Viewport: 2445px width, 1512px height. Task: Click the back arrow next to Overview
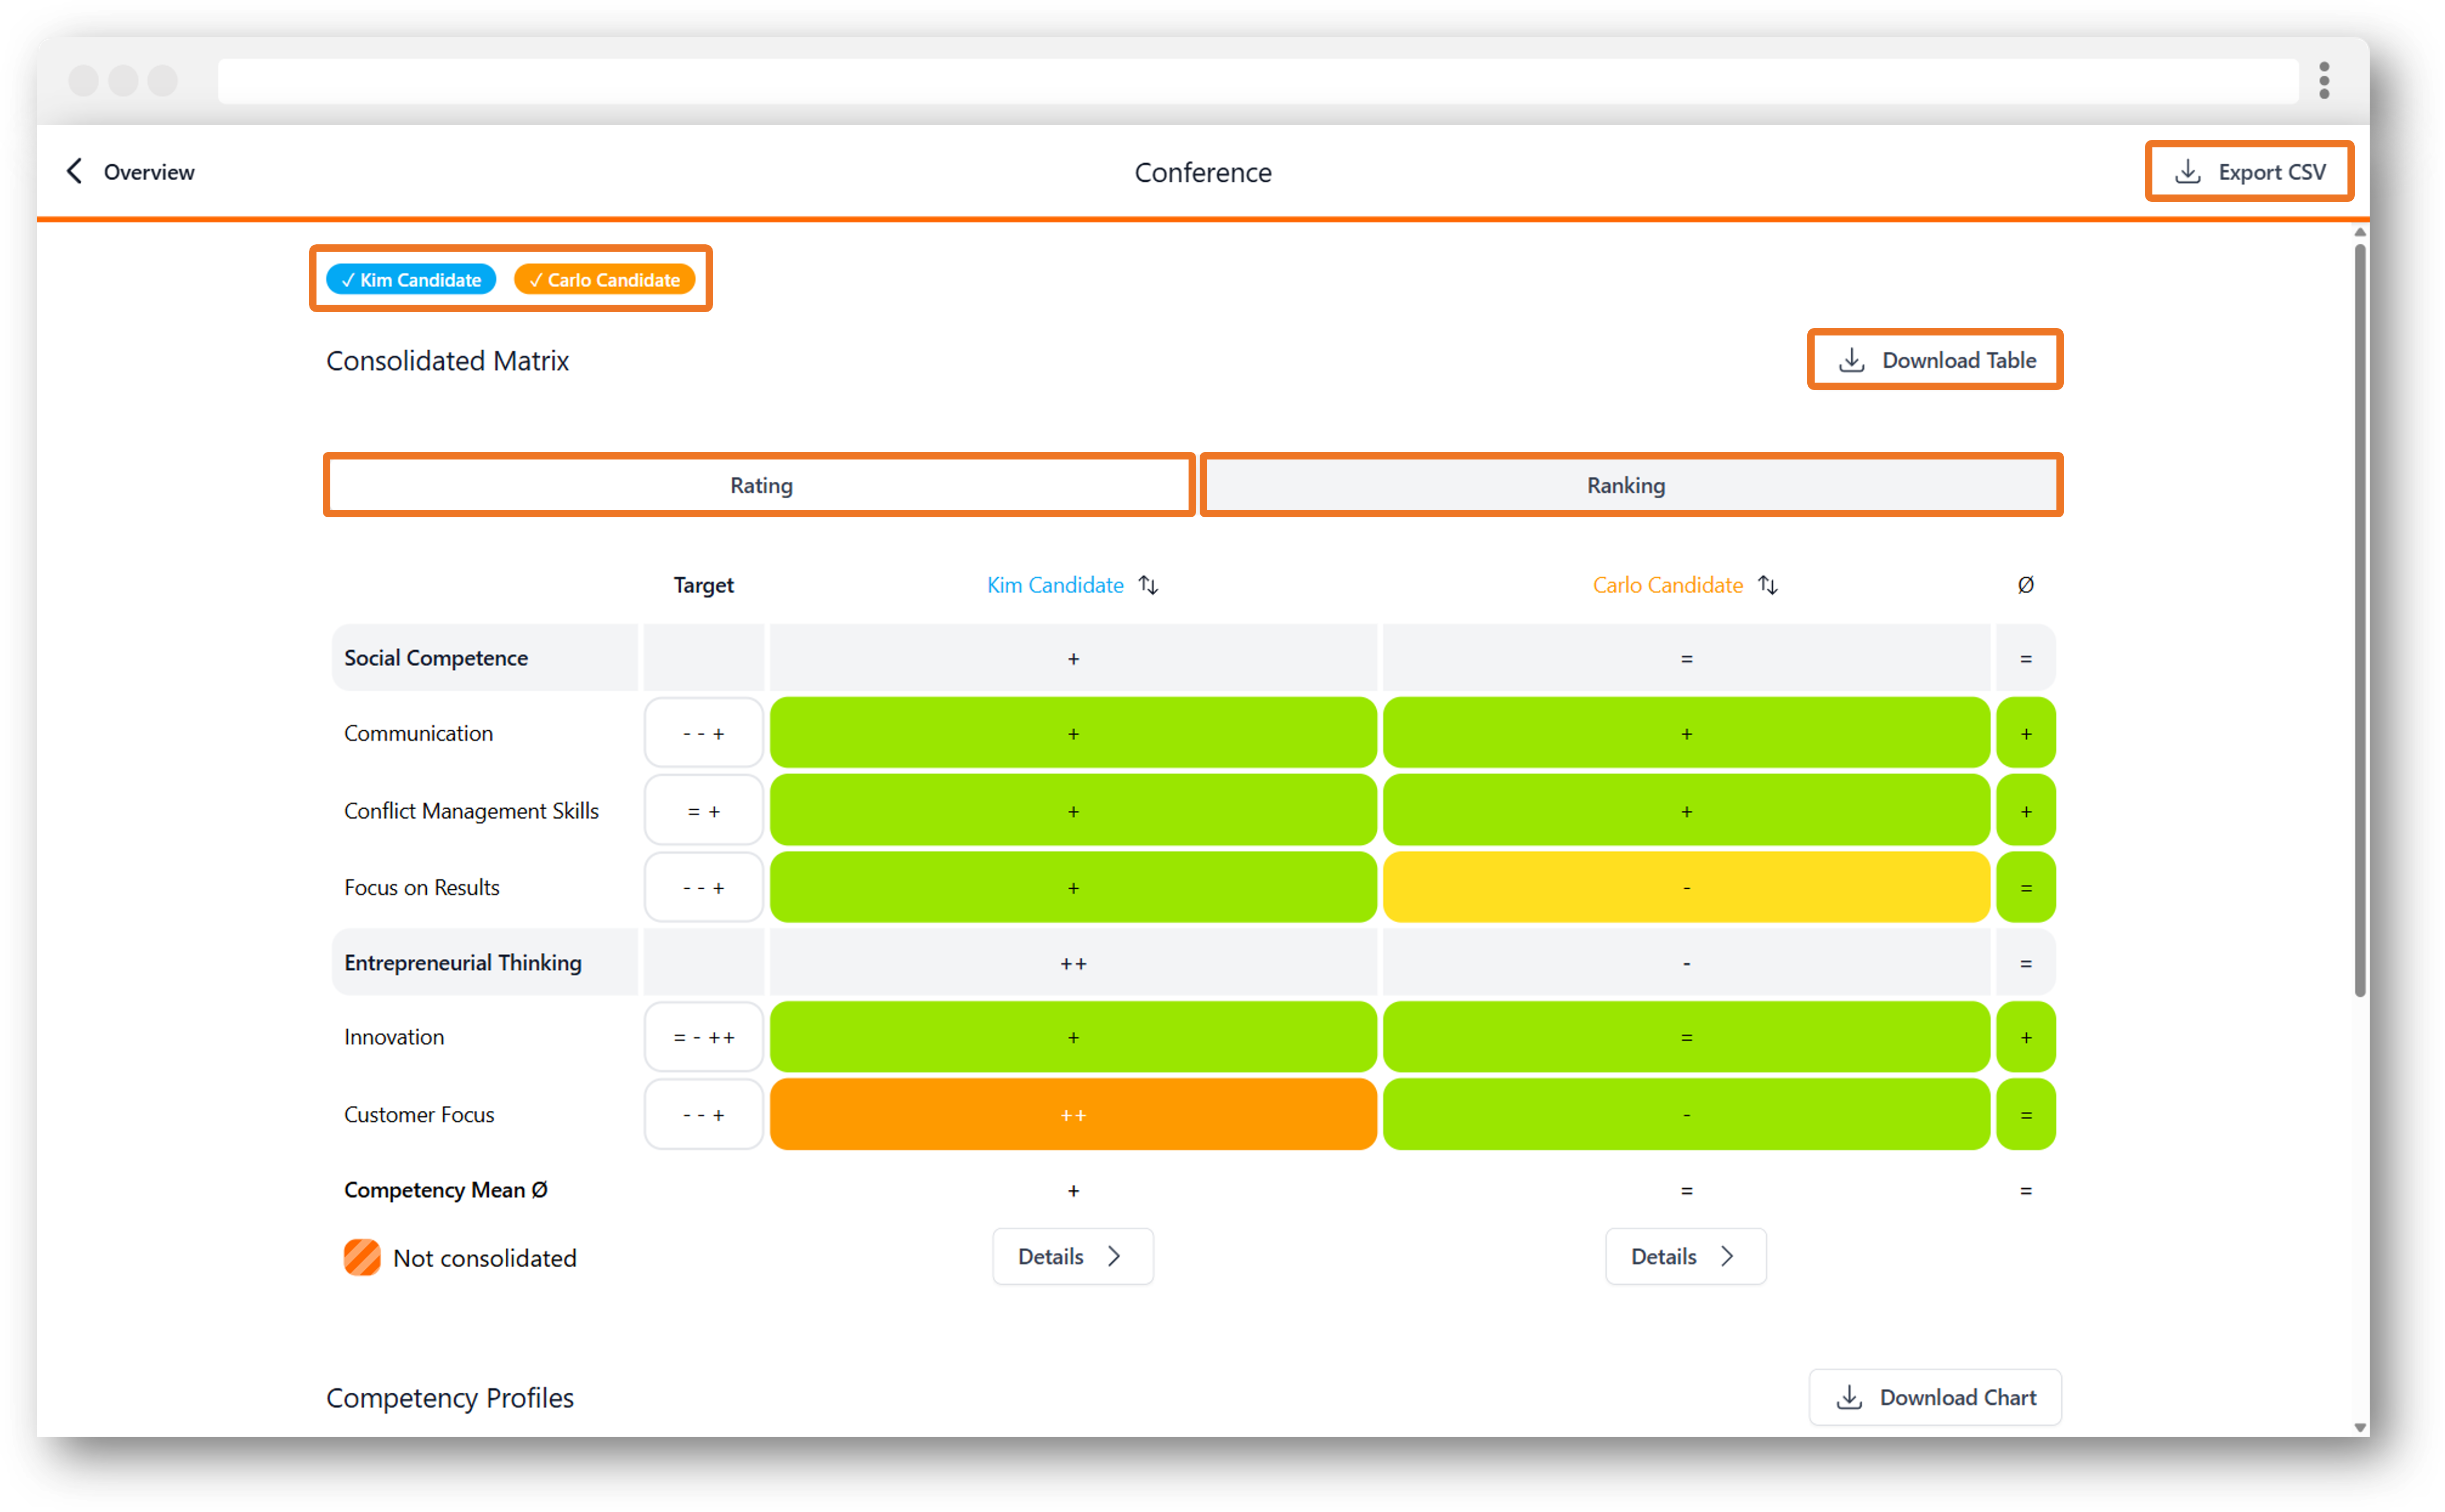click(74, 171)
